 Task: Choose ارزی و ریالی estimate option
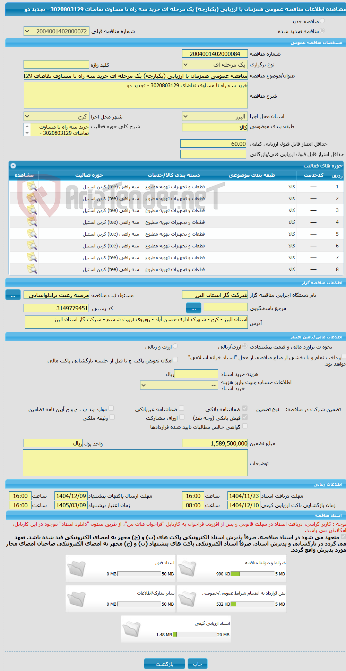175,346
